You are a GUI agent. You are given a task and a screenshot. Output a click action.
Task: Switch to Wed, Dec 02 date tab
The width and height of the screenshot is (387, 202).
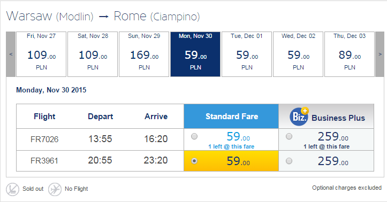(x=298, y=54)
